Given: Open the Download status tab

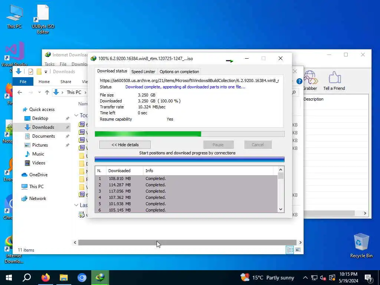Looking at the screenshot, I should (x=112, y=71).
